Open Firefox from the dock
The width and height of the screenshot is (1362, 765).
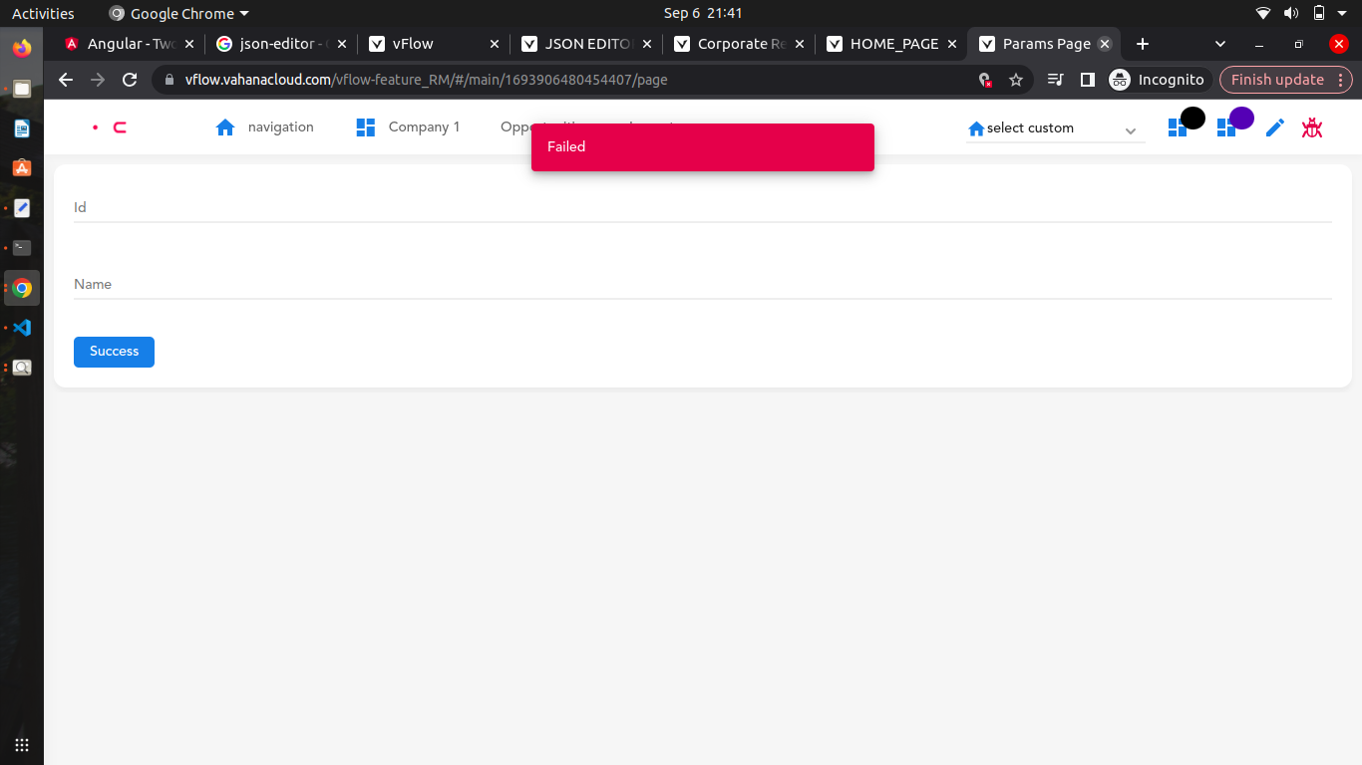22,49
